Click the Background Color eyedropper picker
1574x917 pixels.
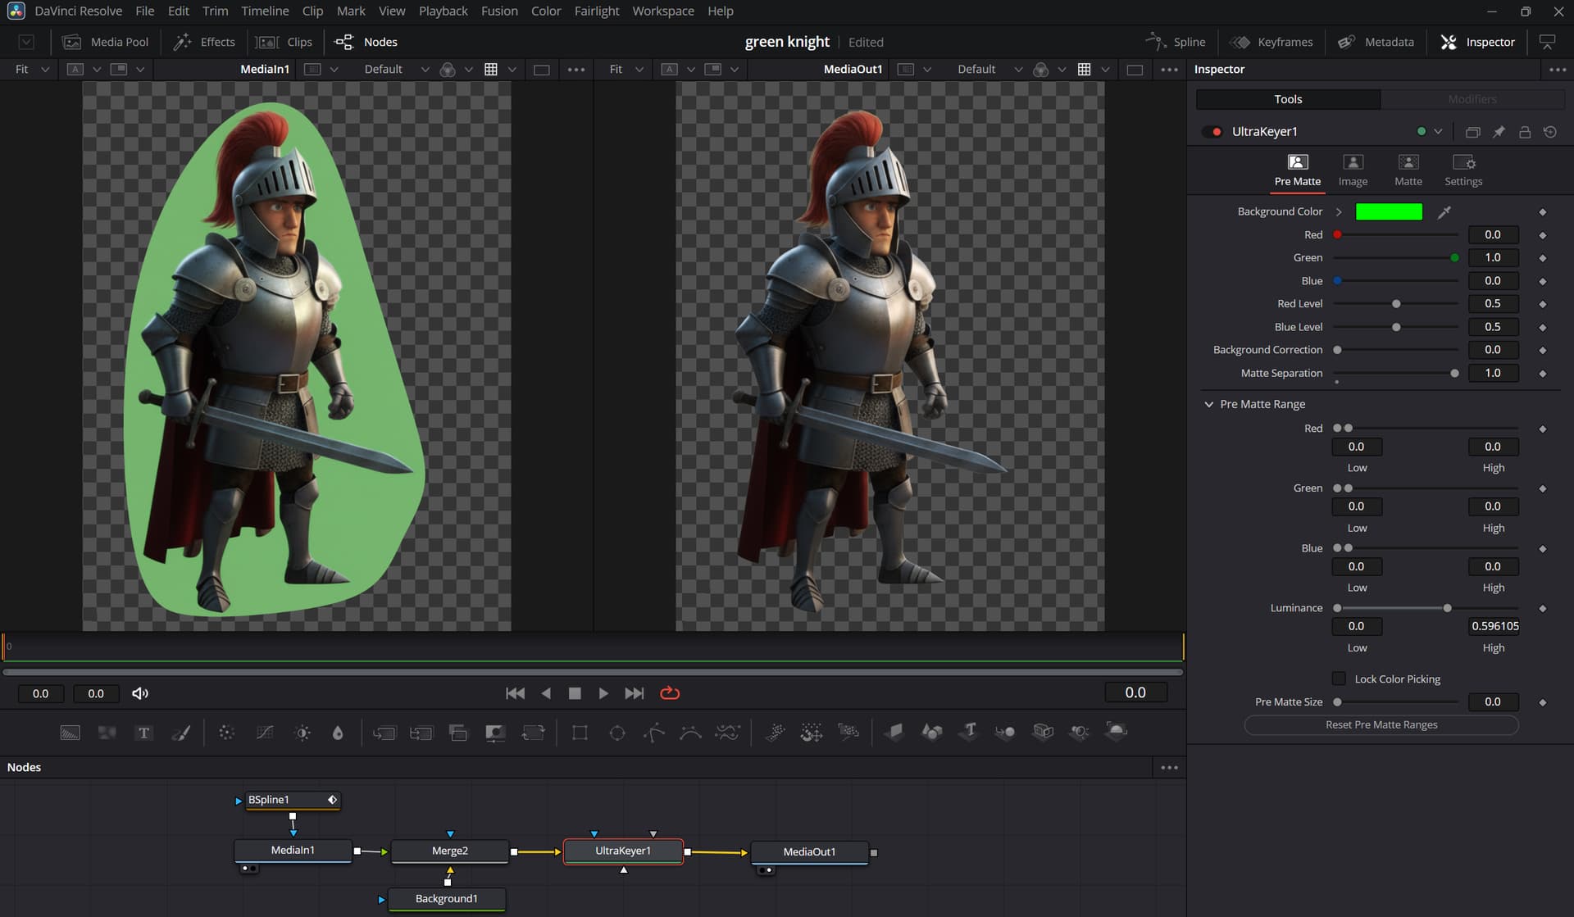(x=1444, y=212)
